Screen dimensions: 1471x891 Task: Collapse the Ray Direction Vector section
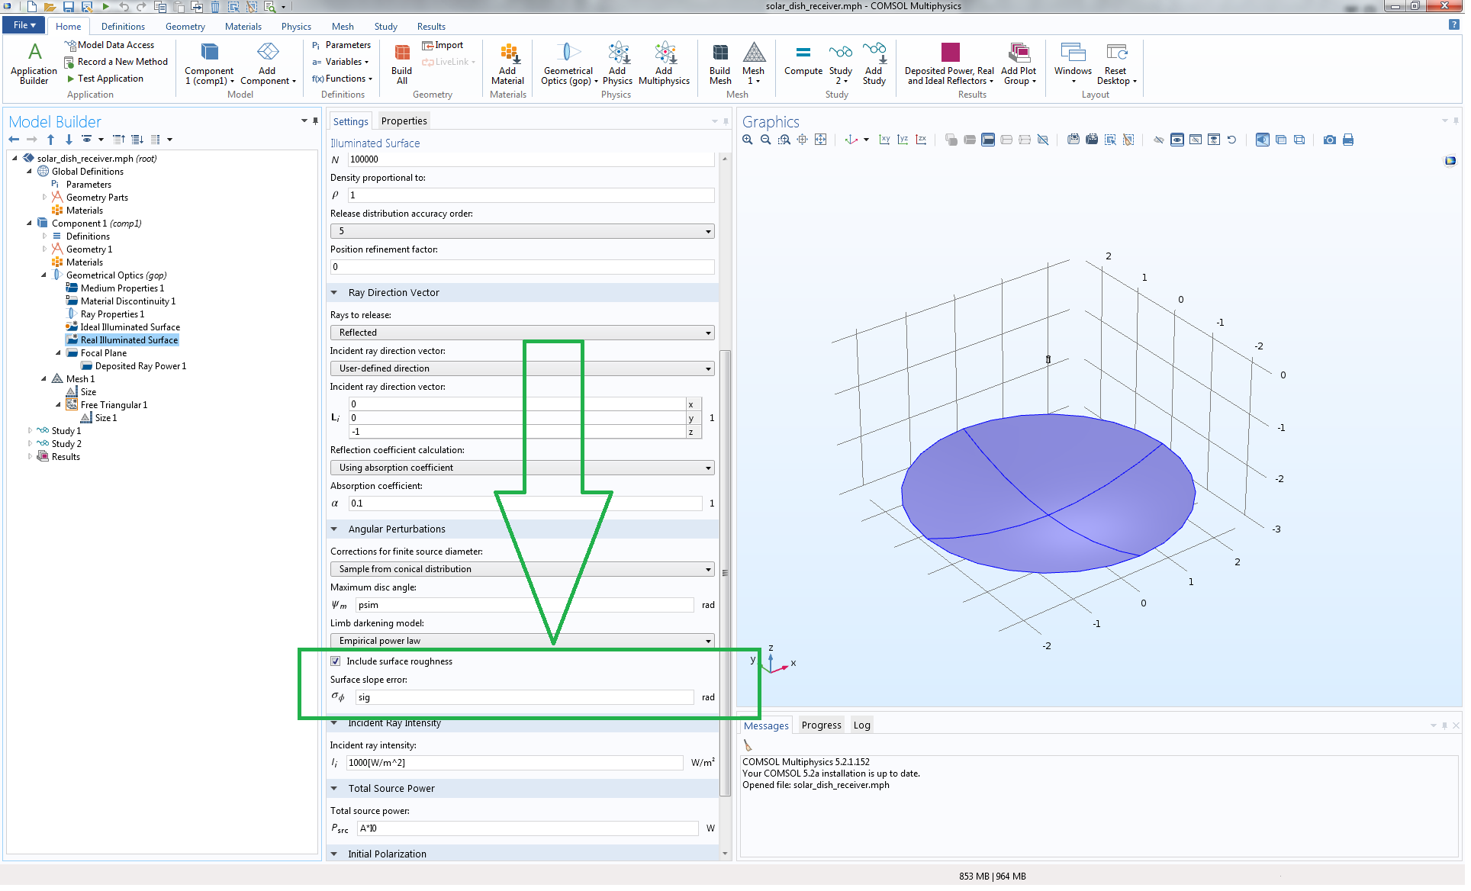tap(334, 293)
